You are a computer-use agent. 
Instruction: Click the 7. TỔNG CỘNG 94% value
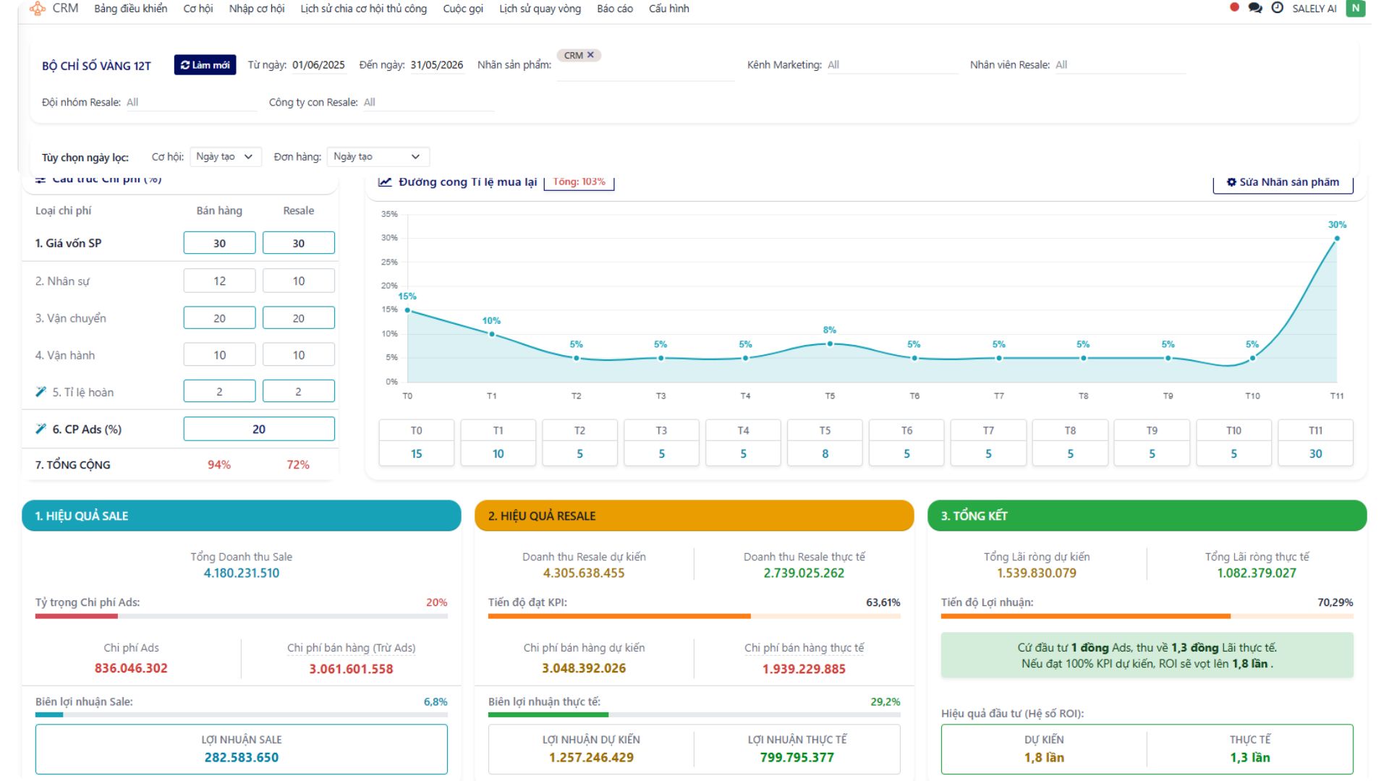[219, 465]
